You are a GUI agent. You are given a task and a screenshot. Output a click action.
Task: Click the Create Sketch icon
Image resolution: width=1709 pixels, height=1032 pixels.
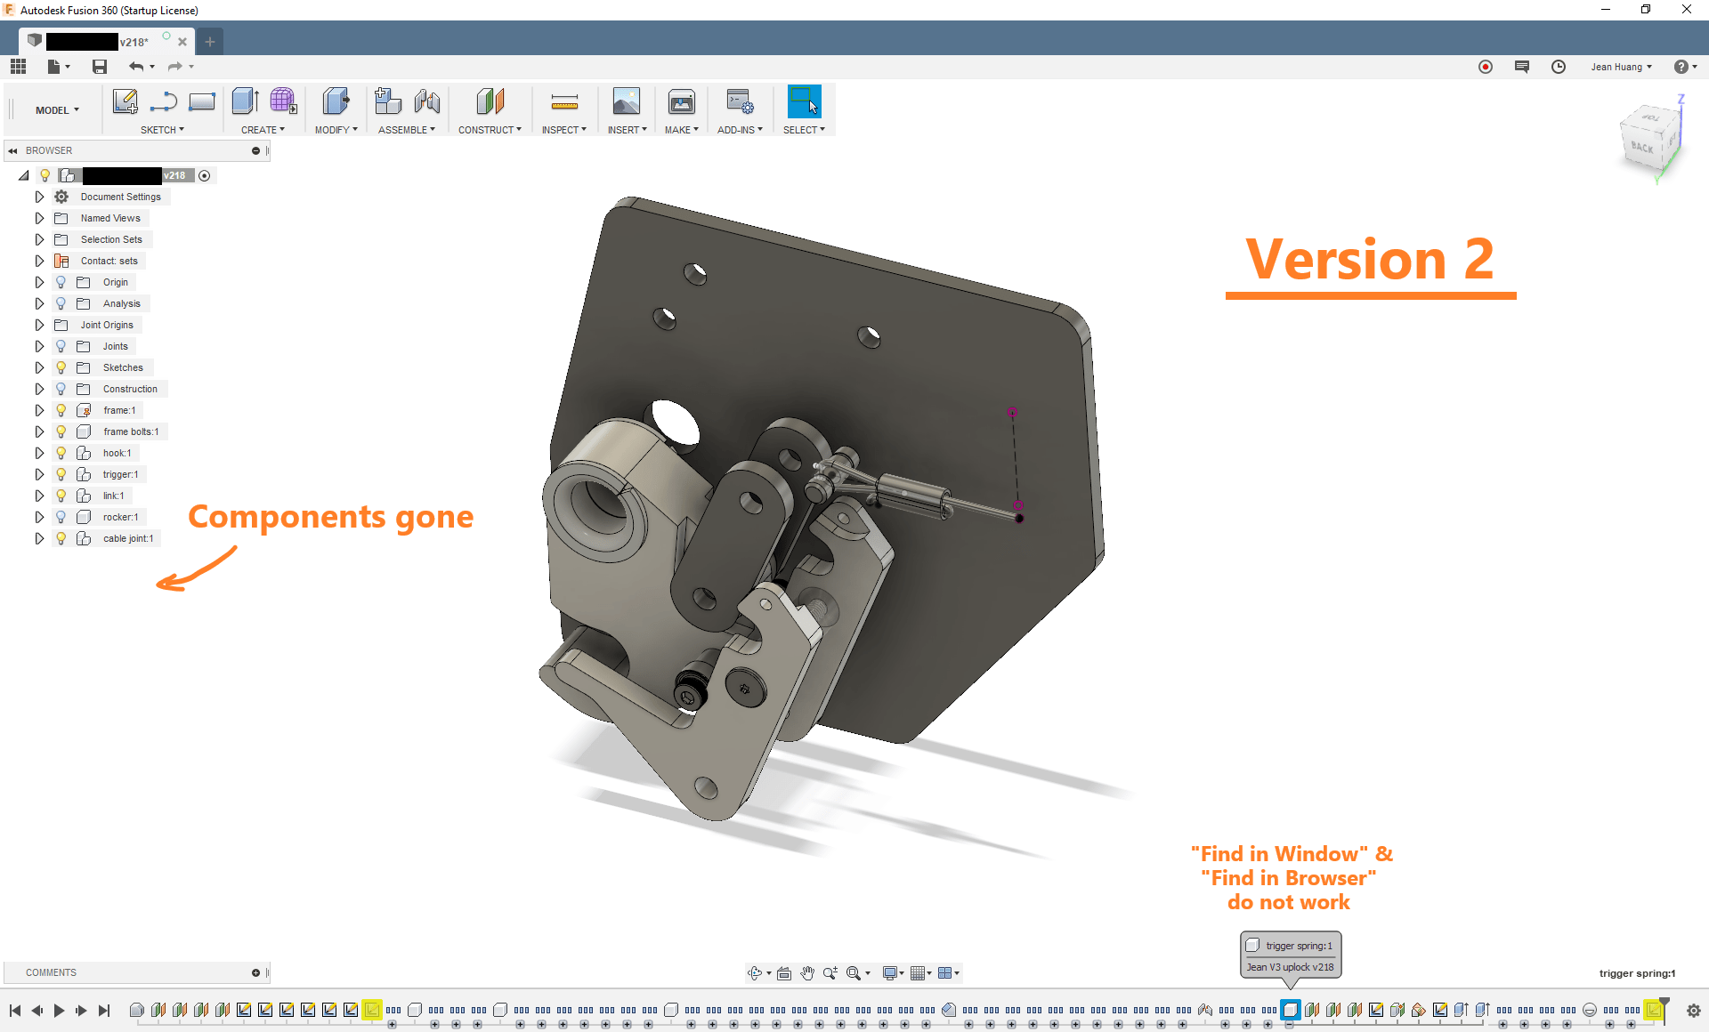coord(125,102)
